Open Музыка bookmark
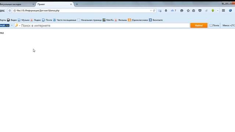 coord(23,20)
